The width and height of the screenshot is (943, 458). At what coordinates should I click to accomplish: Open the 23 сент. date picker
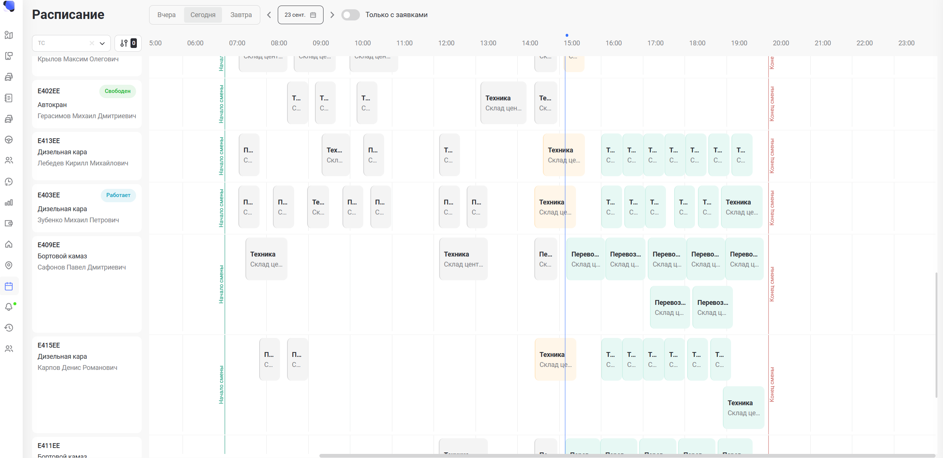(300, 15)
